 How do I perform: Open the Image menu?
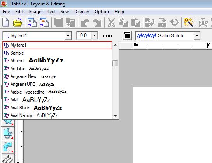(35, 12)
